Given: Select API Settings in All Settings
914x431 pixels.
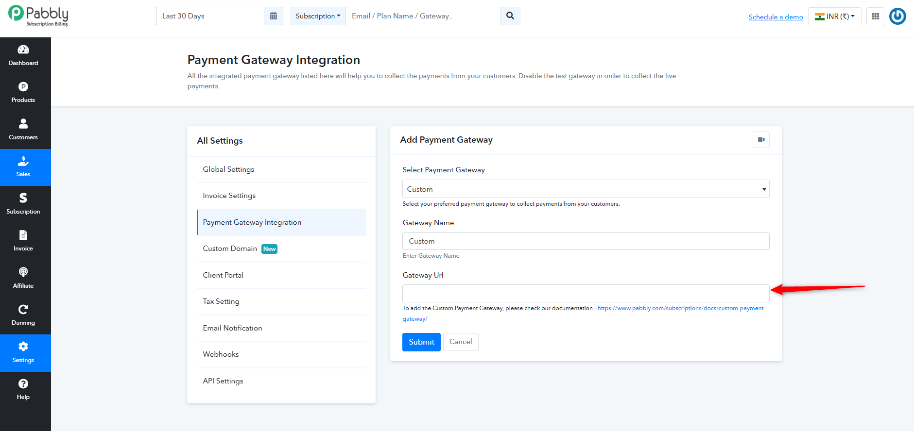Looking at the screenshot, I should point(281,381).
